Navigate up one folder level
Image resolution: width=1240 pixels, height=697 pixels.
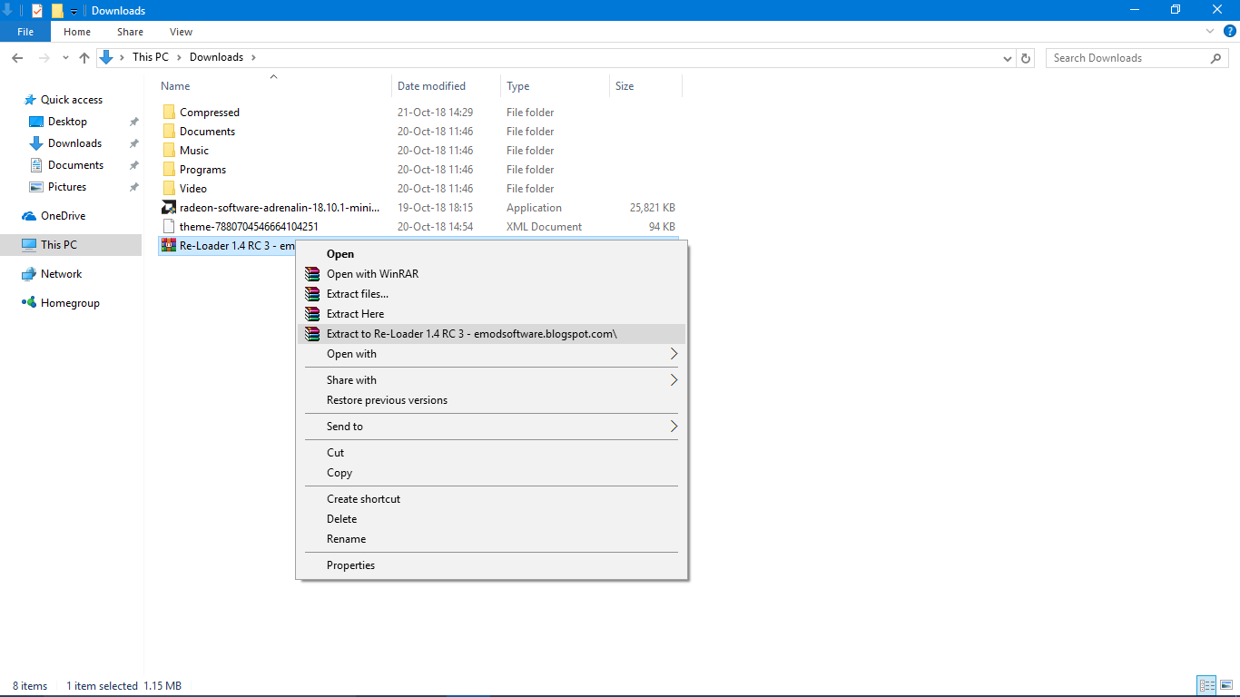[x=84, y=57]
